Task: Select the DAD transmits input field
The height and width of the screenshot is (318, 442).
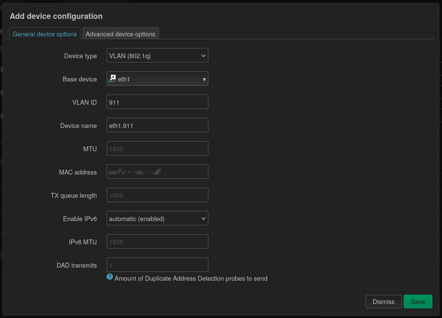Action: tap(157, 265)
